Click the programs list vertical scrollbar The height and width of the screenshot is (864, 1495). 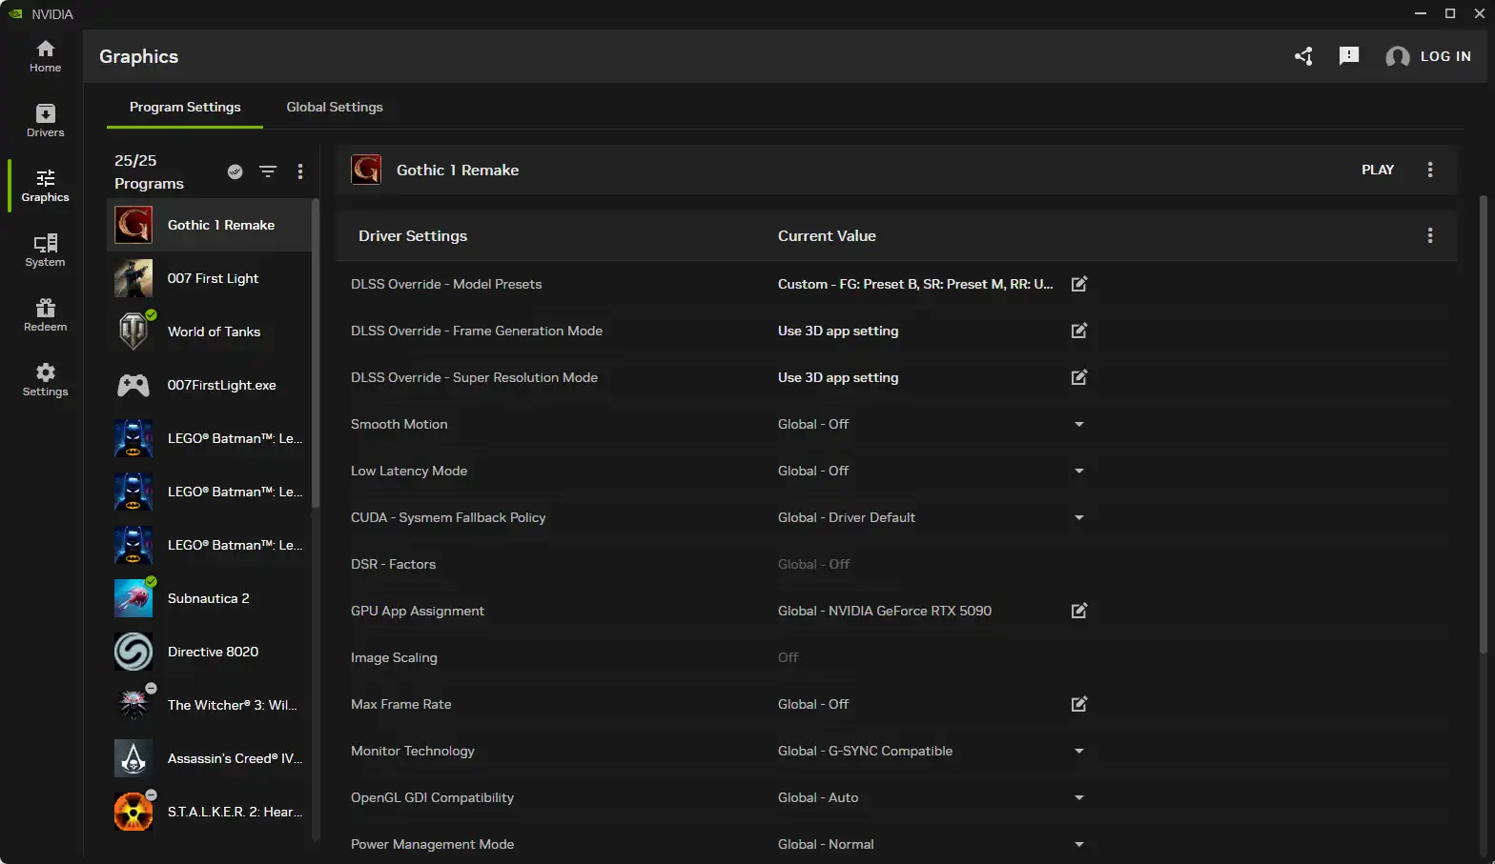(x=316, y=352)
